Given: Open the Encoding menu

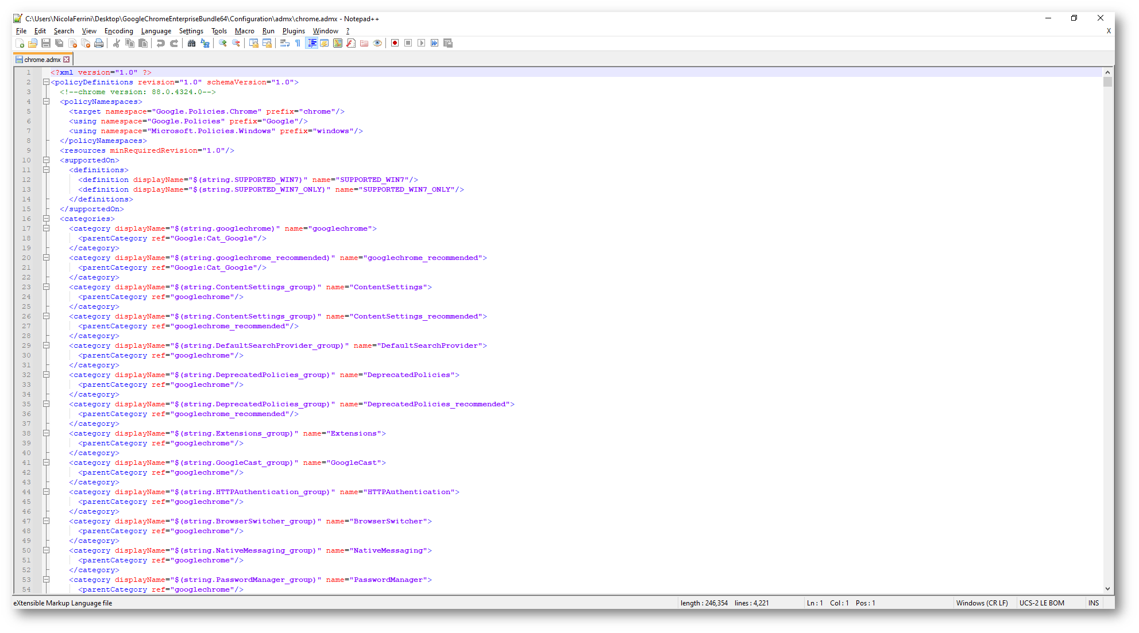Looking at the screenshot, I should (118, 31).
